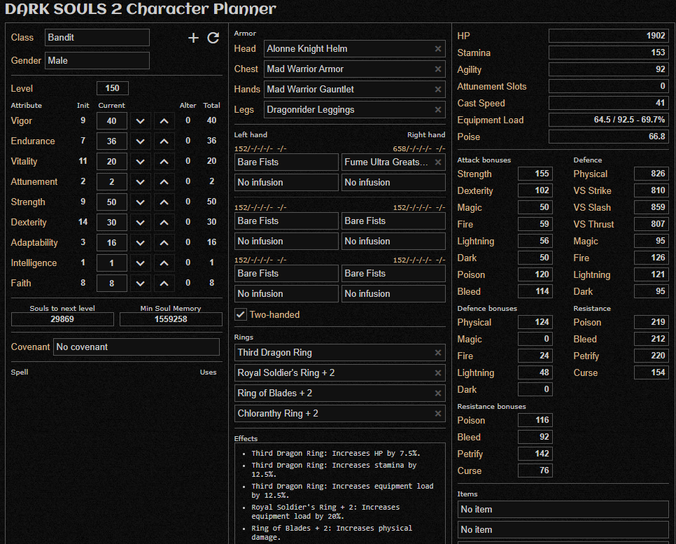
Task: Uncheck the Two-handed checkbox
Action: tap(241, 314)
